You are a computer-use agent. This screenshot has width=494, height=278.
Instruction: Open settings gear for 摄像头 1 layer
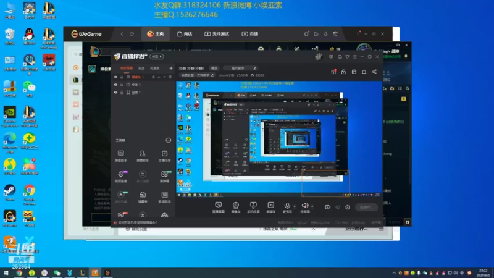pyautogui.click(x=153, y=77)
